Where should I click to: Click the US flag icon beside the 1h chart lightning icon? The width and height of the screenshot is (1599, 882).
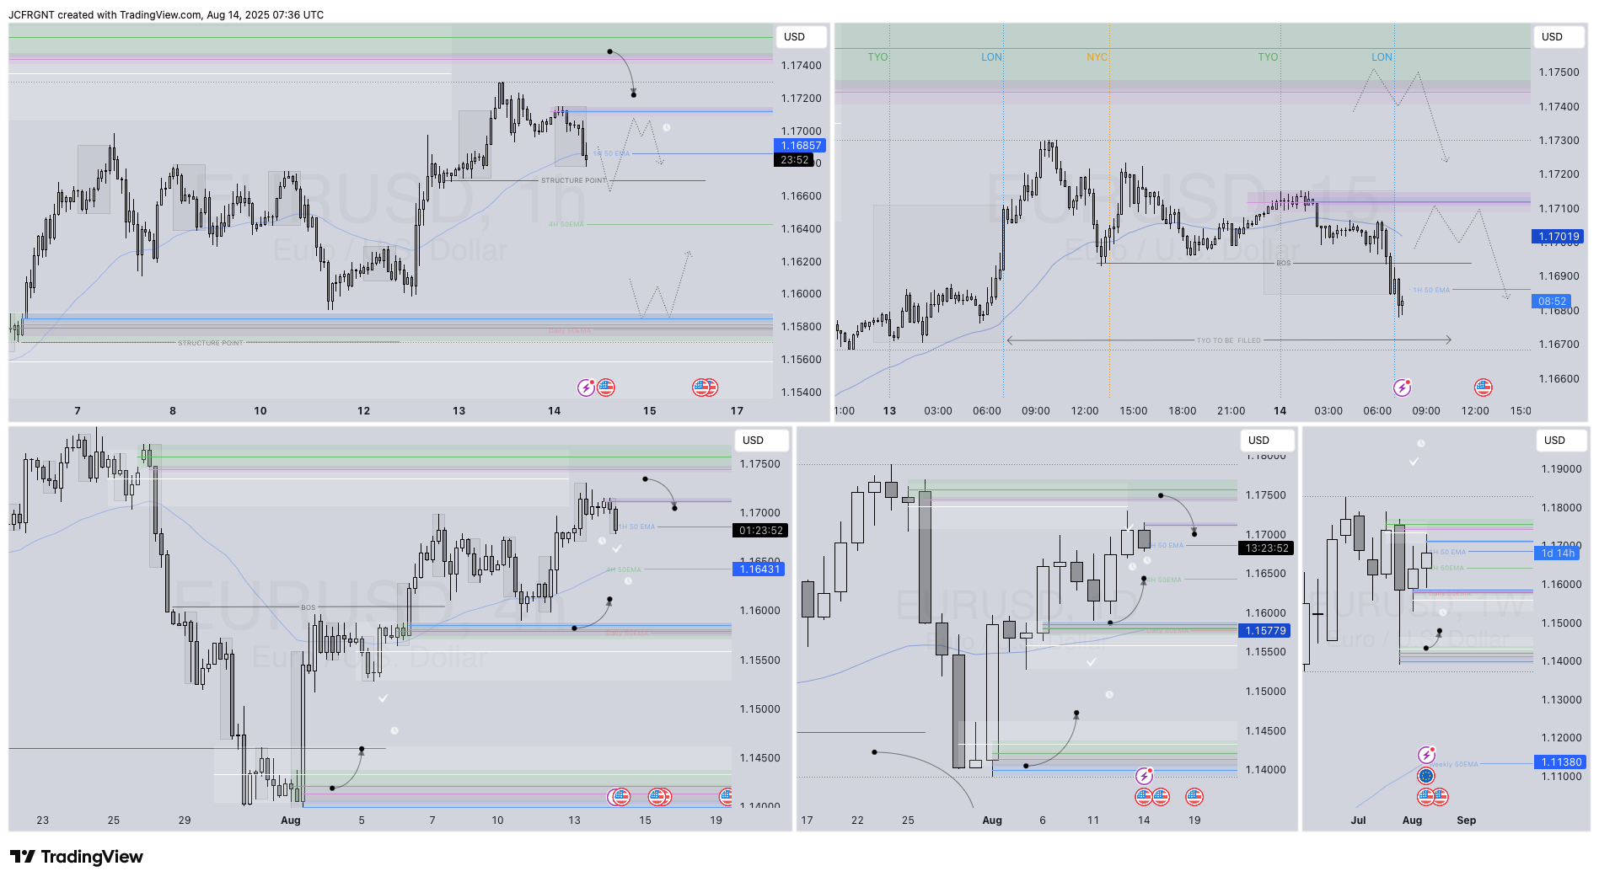[606, 388]
